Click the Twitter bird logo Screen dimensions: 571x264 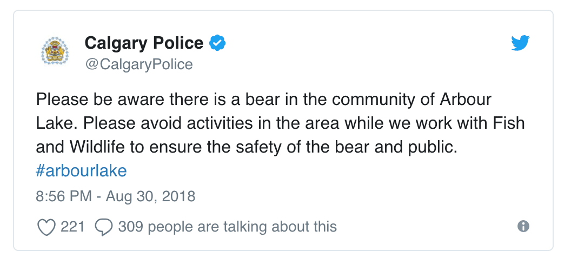pos(520,43)
